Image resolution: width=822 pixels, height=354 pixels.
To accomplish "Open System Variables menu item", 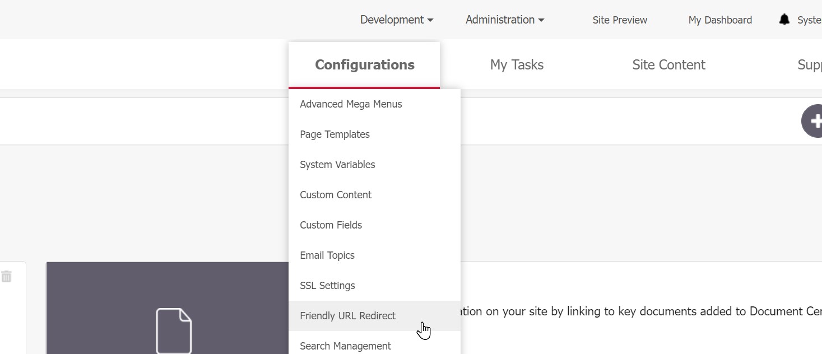I will point(337,165).
